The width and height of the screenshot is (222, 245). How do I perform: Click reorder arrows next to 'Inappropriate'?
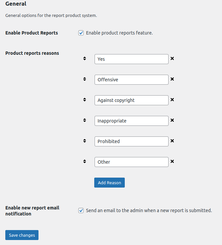coord(85,120)
